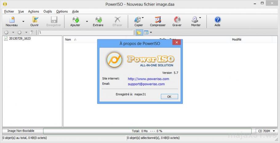Screen dimensions: 280x143
Task: Open the Fichier menu
Action: pos(9,11)
